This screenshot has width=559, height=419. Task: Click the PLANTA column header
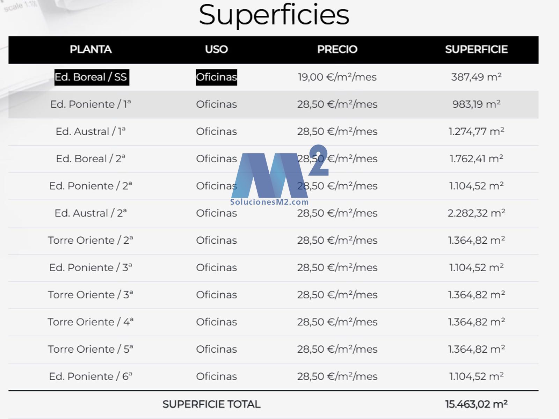click(90, 49)
